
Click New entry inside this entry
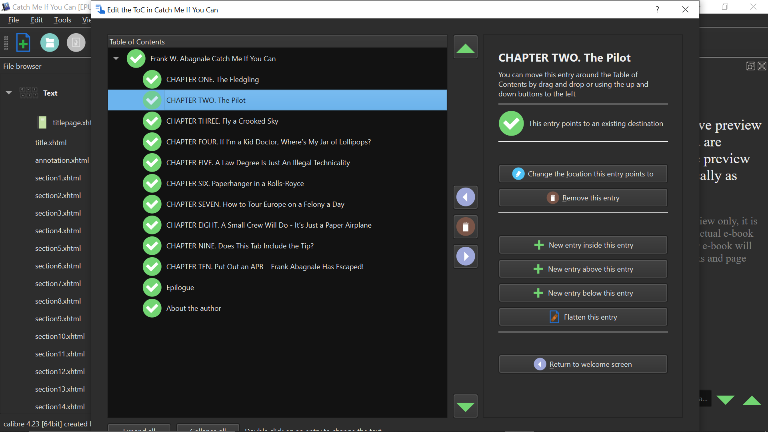point(583,245)
